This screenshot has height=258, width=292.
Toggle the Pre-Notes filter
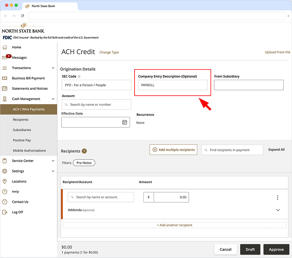point(84,162)
